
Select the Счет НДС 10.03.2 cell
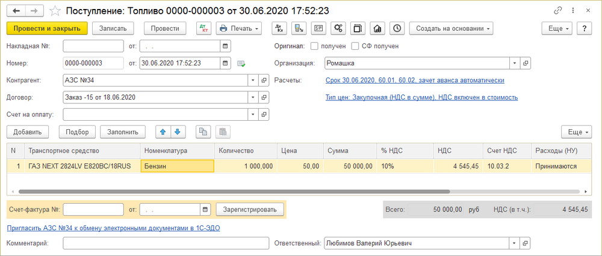click(x=507, y=166)
